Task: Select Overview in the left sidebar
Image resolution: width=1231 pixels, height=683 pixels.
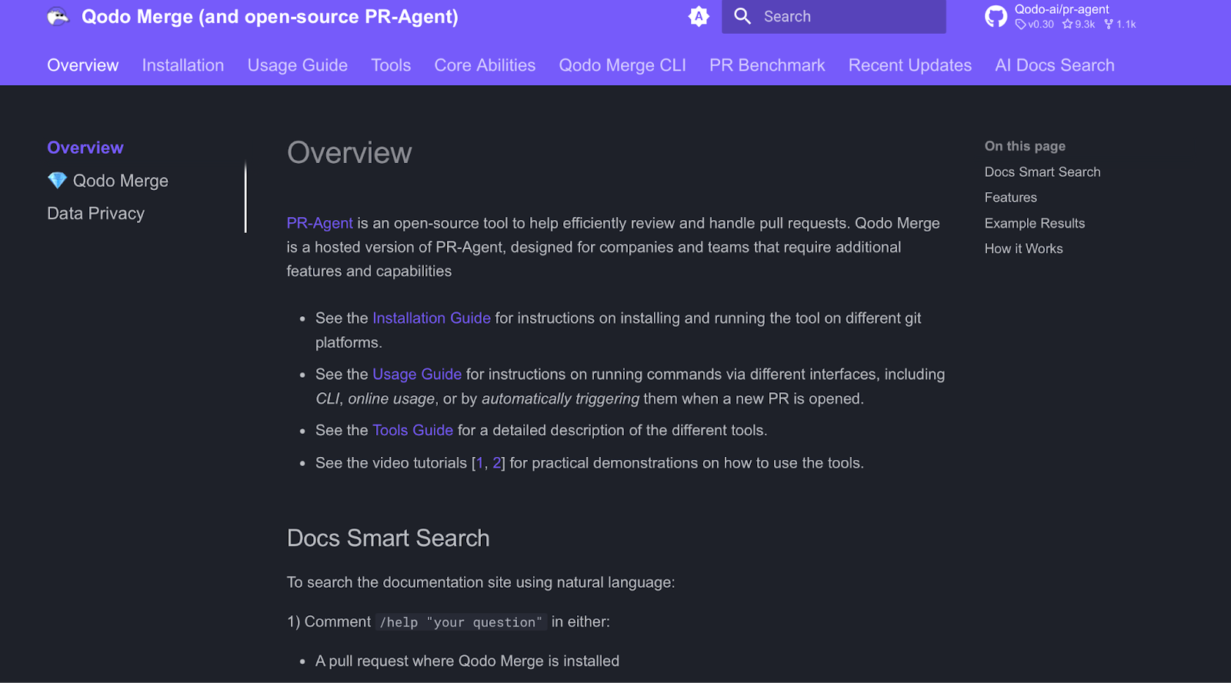Action: 85,148
